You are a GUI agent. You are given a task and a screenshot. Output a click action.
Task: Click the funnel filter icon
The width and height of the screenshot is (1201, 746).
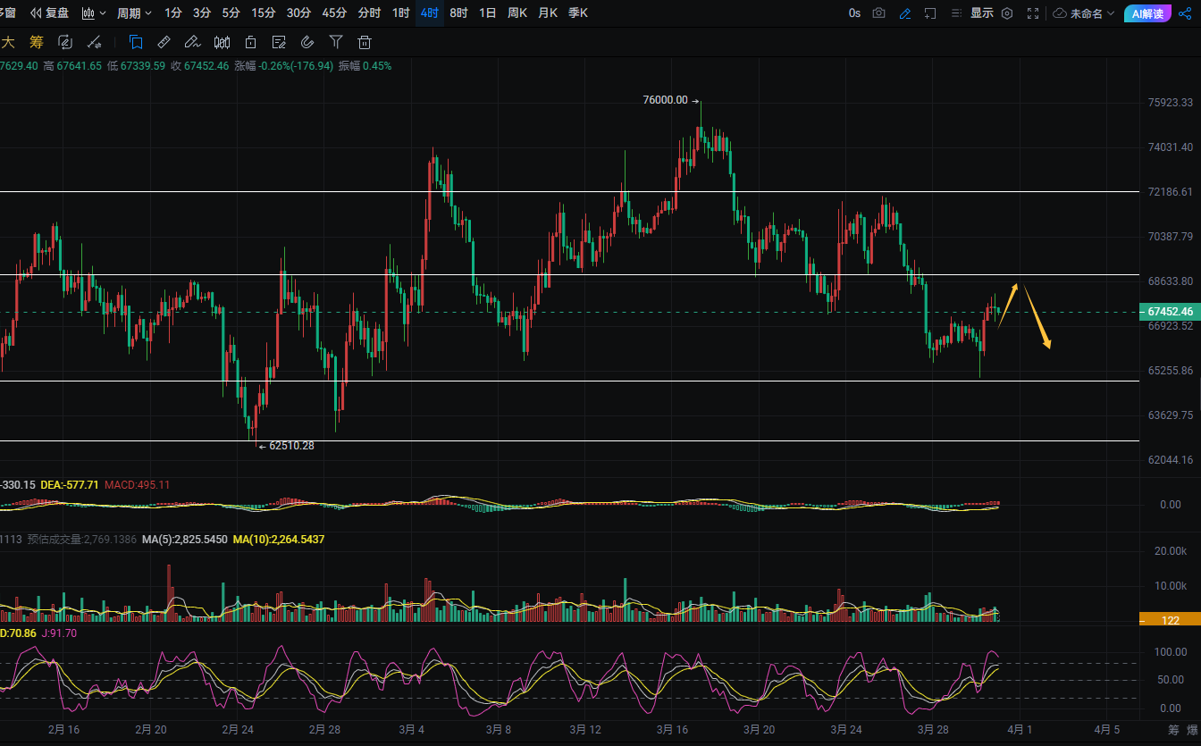point(336,42)
